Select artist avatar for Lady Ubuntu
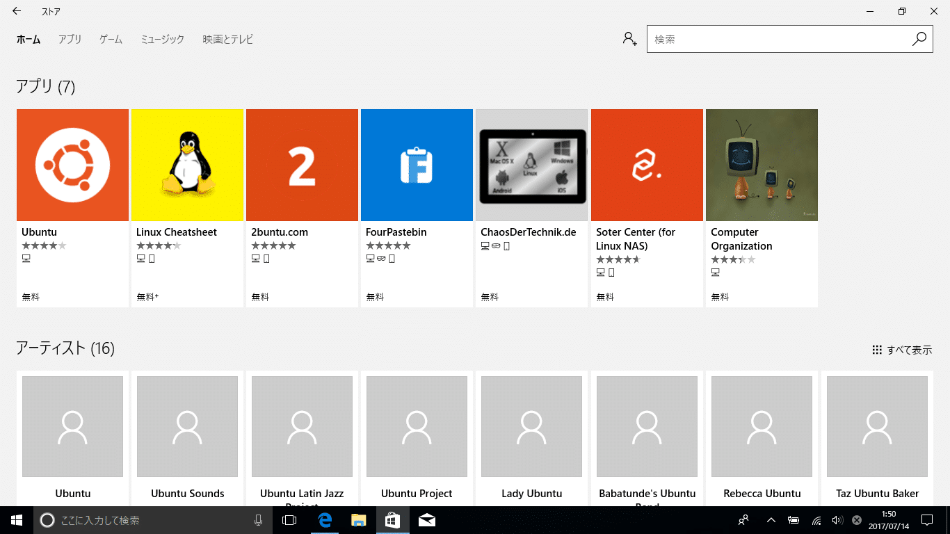 point(531,427)
